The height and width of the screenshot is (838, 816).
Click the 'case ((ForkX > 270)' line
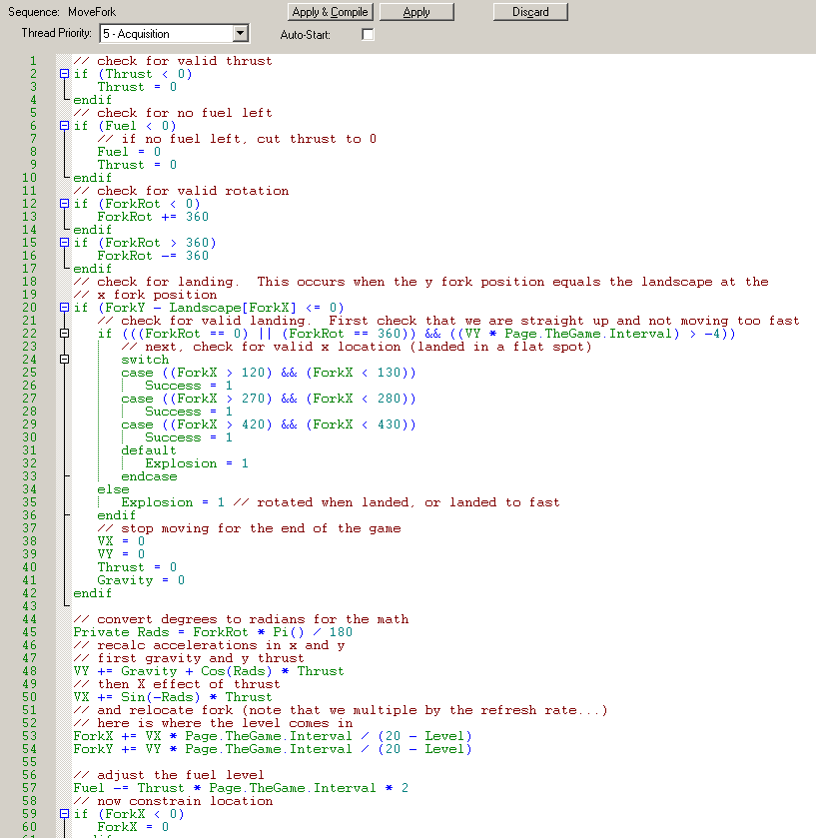coord(269,399)
